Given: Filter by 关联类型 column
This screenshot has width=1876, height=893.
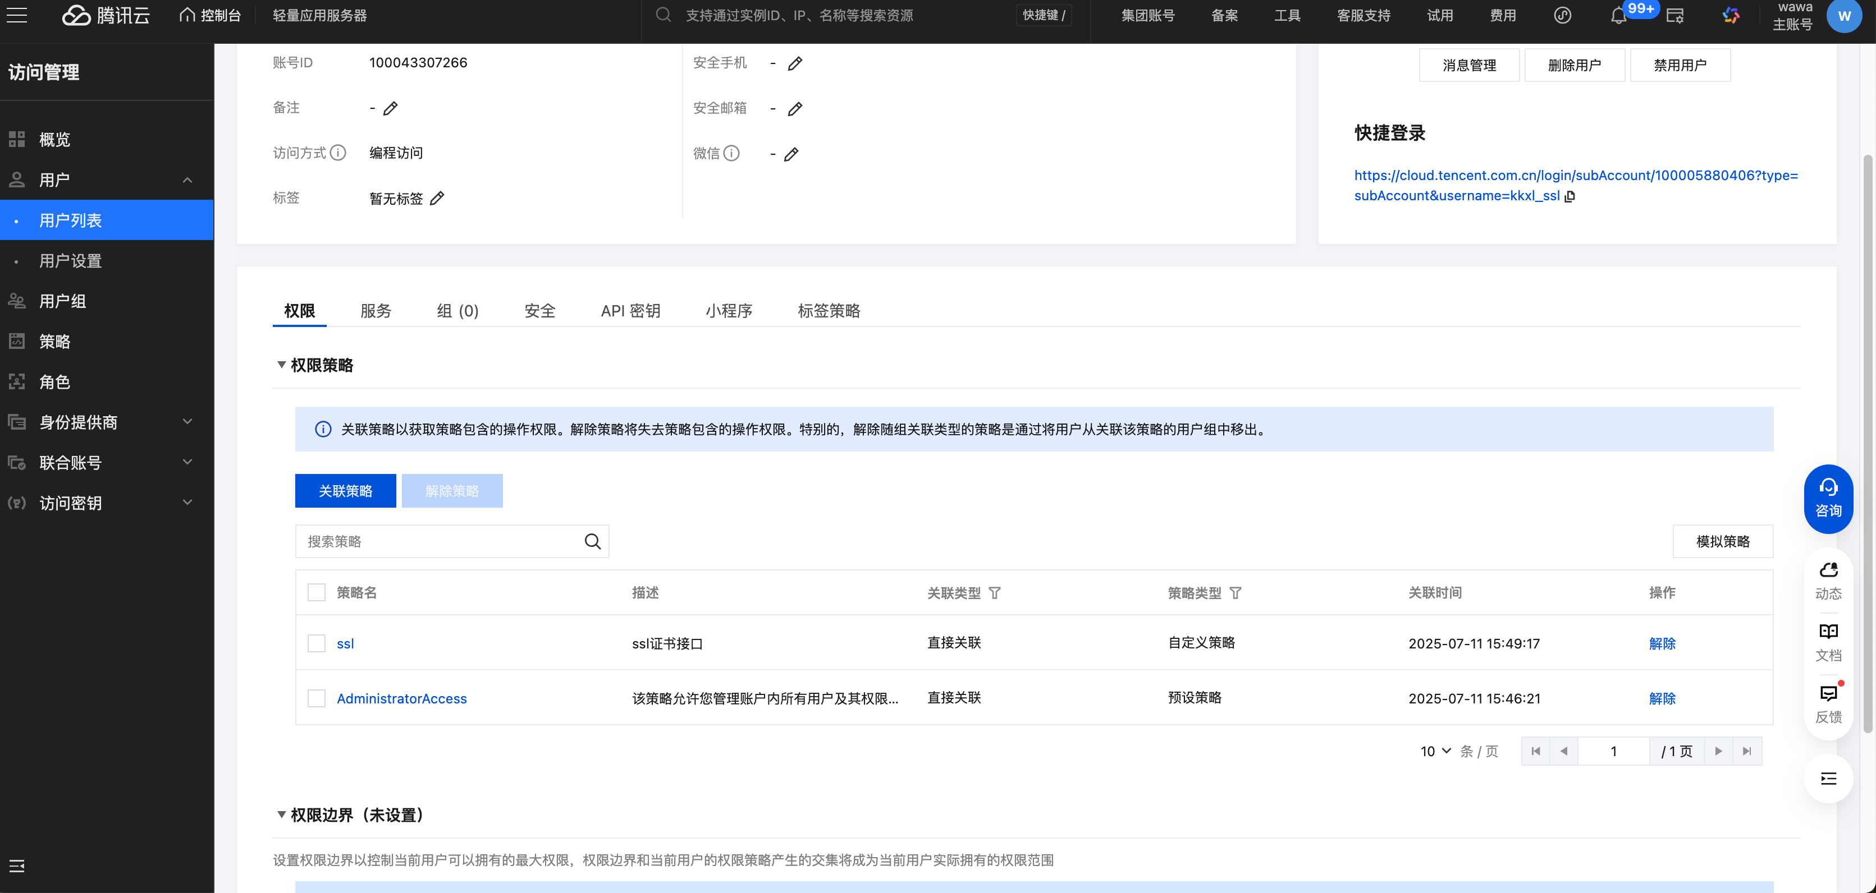Looking at the screenshot, I should click(x=995, y=592).
